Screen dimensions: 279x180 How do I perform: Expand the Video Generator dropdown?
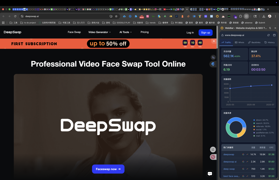tap(99, 32)
